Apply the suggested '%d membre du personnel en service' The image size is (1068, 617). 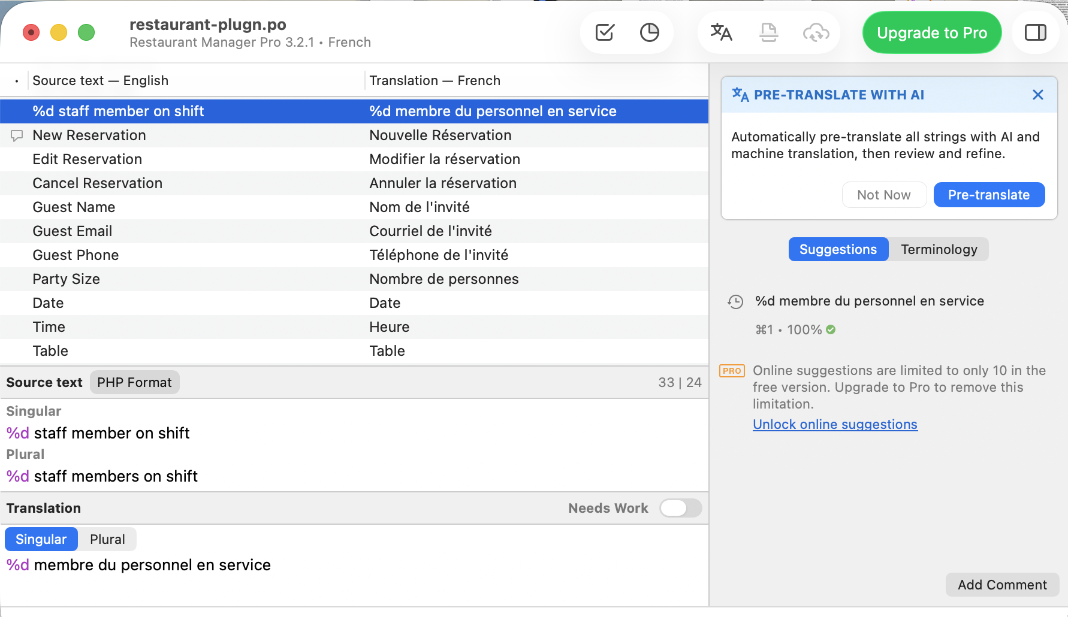869,301
